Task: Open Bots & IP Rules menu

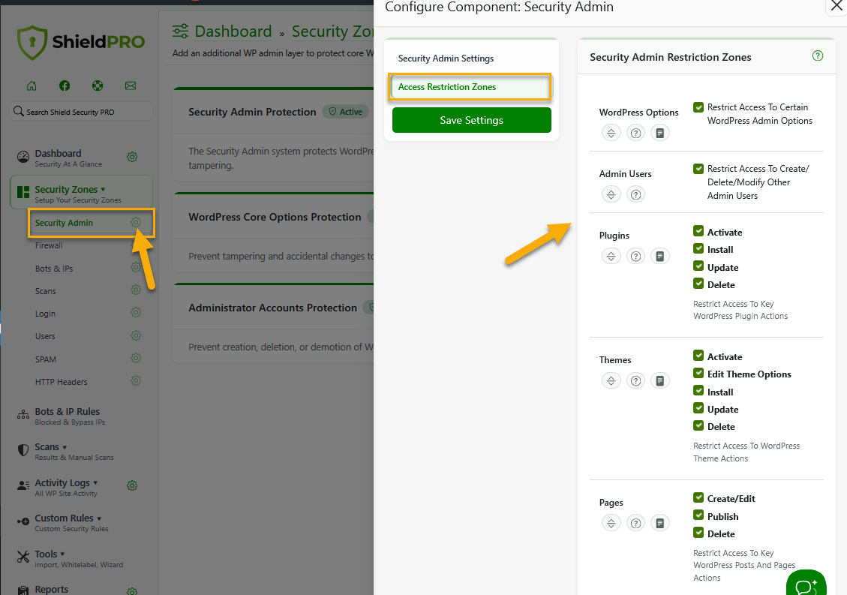Action: pos(67,416)
